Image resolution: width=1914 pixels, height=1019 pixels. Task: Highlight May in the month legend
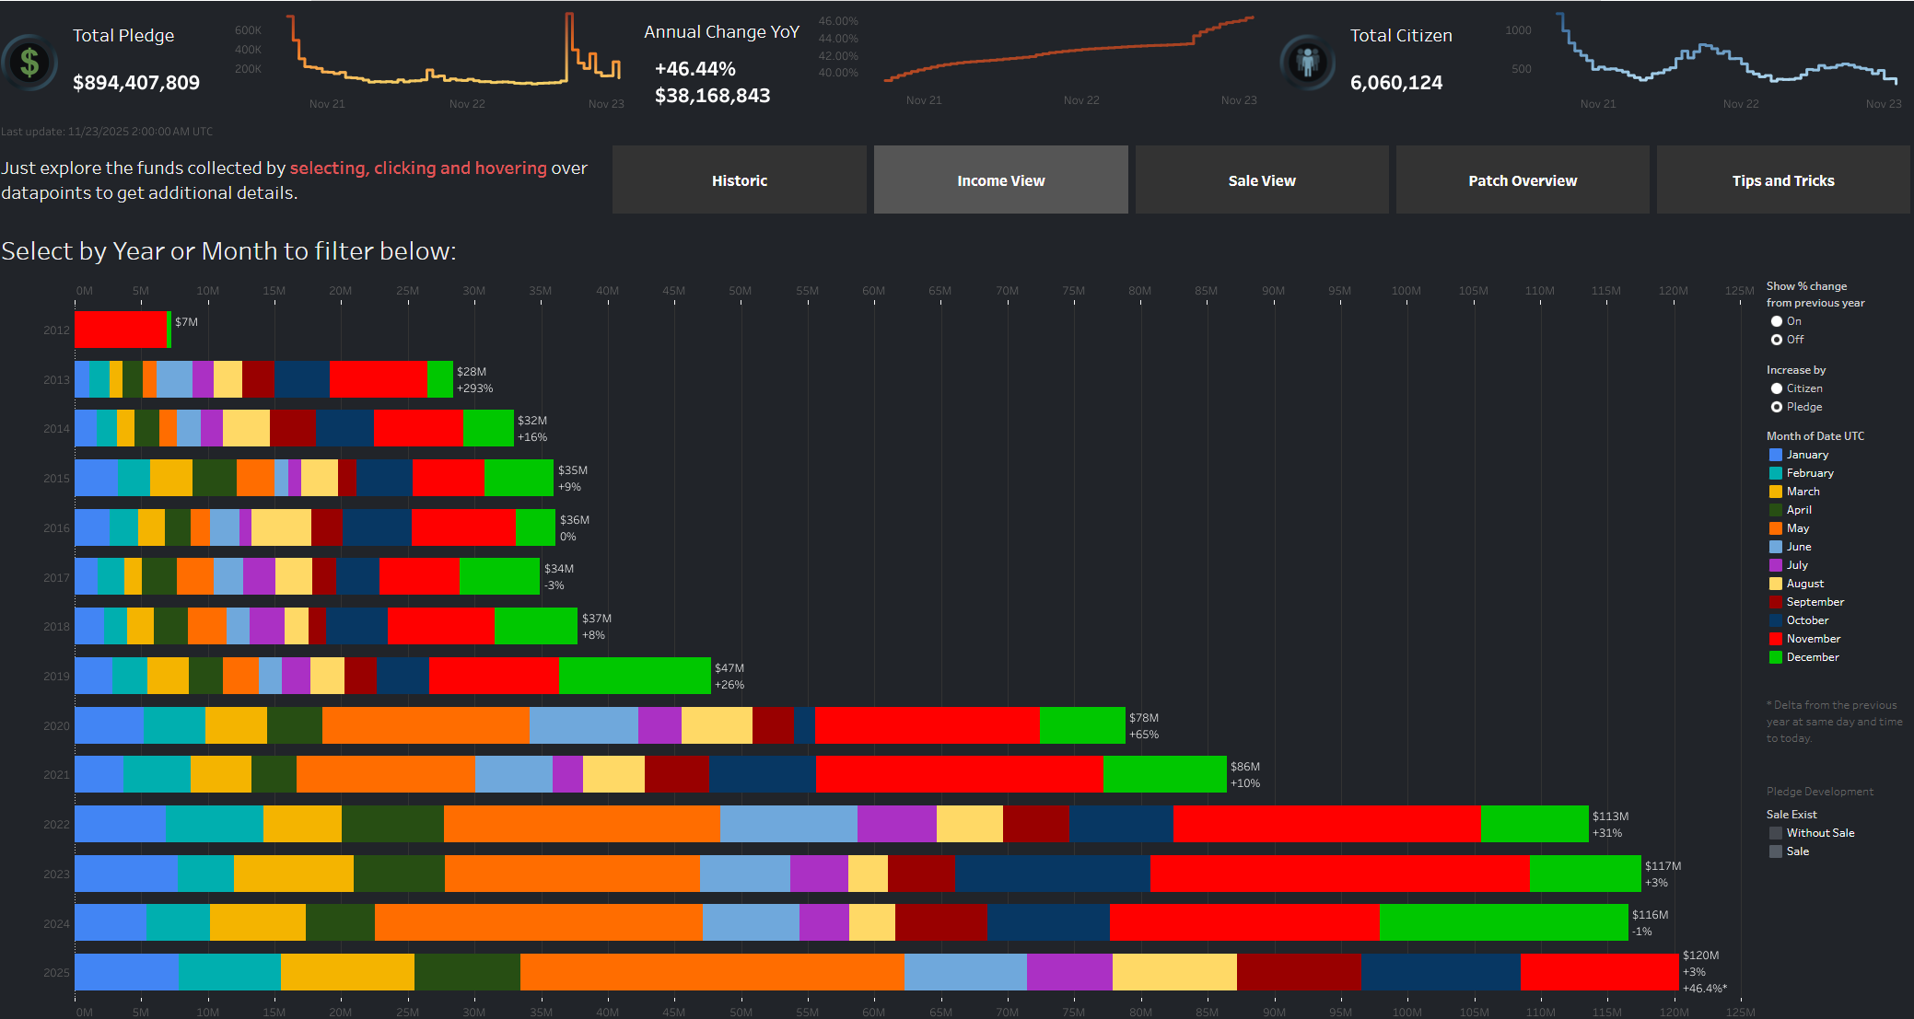click(x=1796, y=528)
